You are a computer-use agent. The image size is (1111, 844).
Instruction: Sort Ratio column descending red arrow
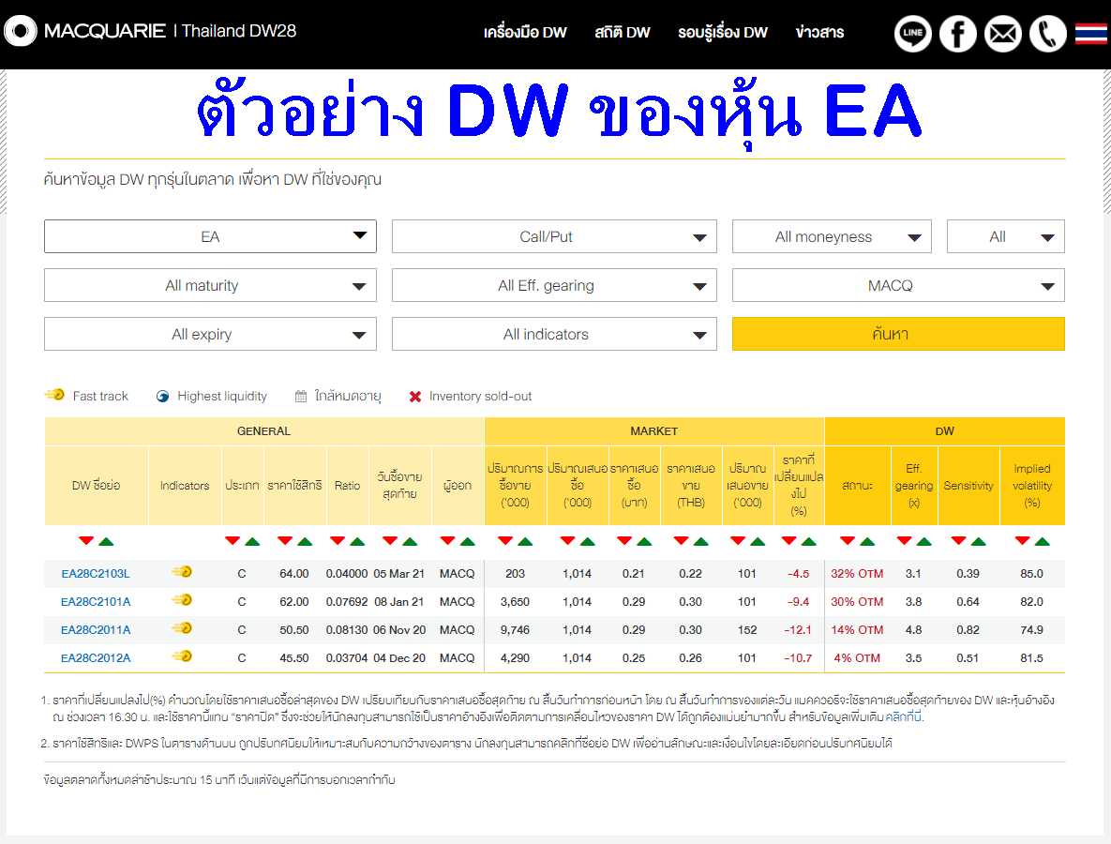point(338,541)
